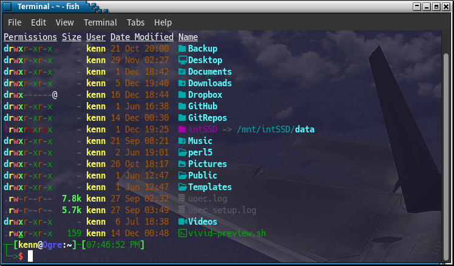Open the Terminal menu
The image size is (454, 266).
[100, 22]
